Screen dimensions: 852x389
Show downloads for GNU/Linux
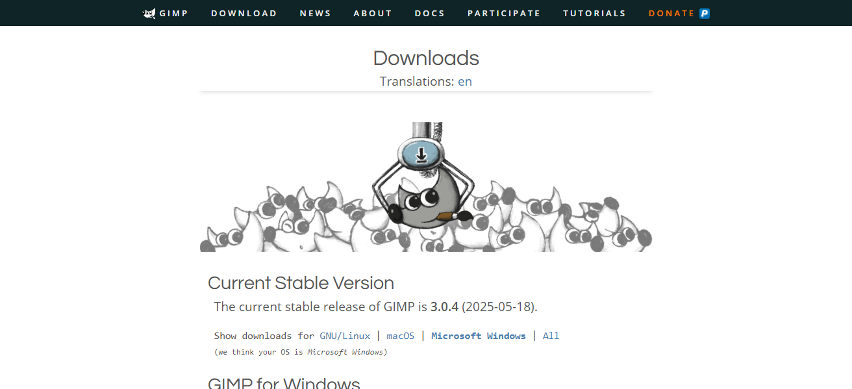(345, 336)
